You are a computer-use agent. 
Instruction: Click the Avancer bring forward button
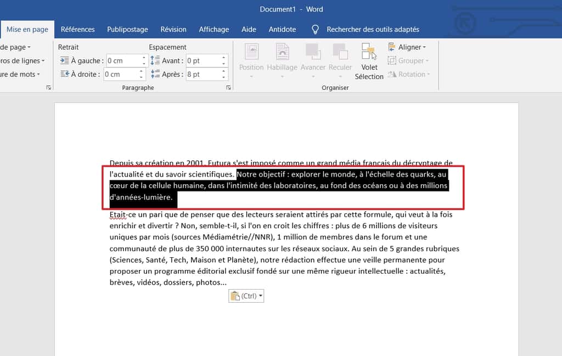(x=313, y=56)
